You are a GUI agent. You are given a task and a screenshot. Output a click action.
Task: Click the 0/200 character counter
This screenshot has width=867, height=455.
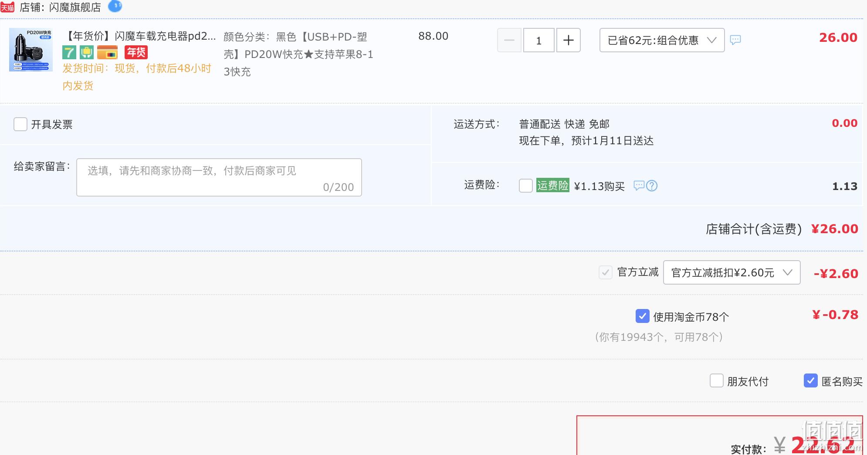339,187
